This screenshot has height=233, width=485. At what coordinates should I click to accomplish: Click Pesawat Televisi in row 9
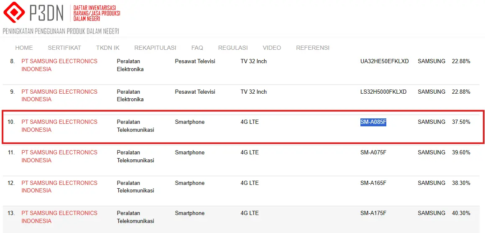point(195,92)
